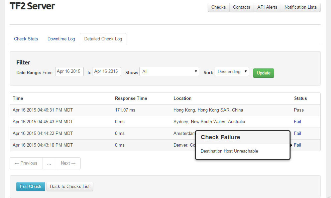Click the Edit Check button
This screenshot has height=198, width=331.
[x=31, y=187]
